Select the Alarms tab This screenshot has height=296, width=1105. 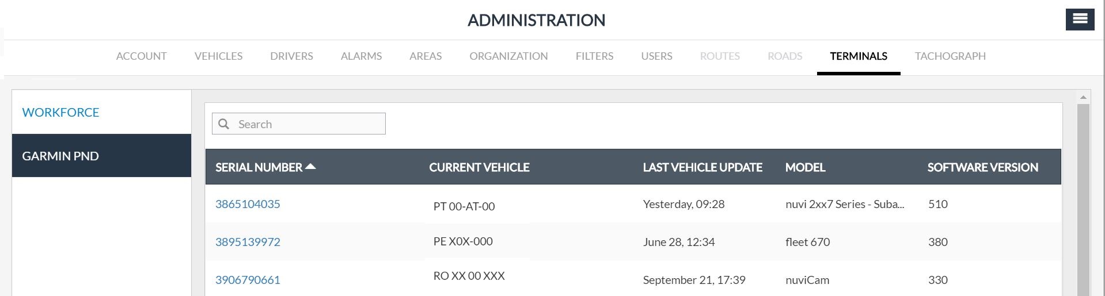coord(361,56)
